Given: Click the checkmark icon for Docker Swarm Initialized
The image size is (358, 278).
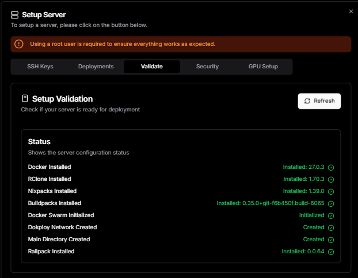Looking at the screenshot, I should coord(331,215).
